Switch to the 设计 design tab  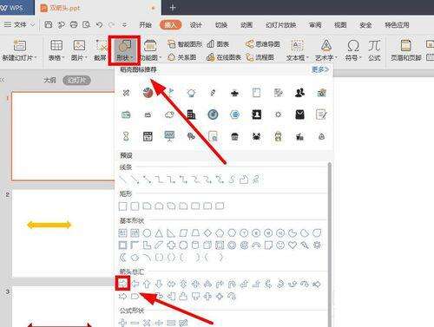196,25
